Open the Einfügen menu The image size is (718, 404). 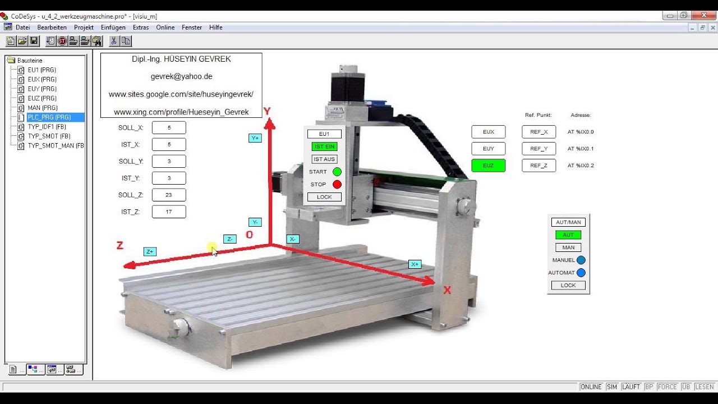coord(113,27)
